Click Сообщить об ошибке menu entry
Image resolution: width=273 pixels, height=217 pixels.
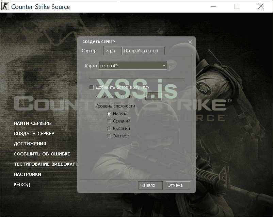42,154
